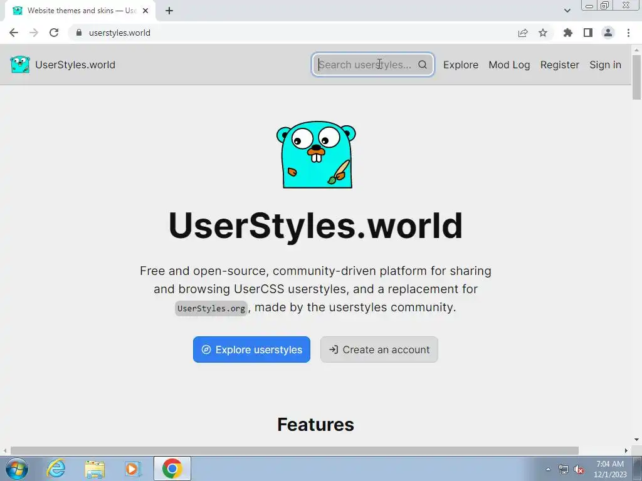
Task: Select the Website themes and skins tab
Action: tap(80, 11)
